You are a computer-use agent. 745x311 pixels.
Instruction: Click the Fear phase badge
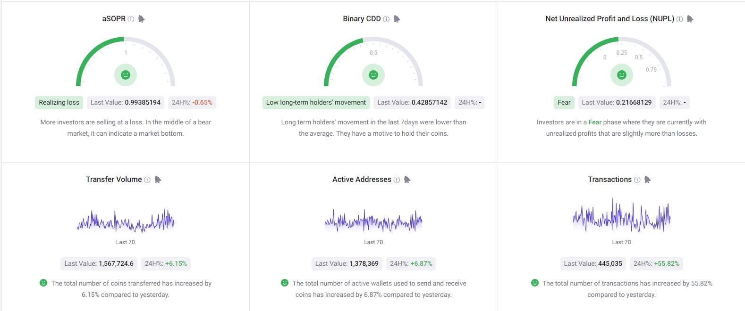click(563, 102)
